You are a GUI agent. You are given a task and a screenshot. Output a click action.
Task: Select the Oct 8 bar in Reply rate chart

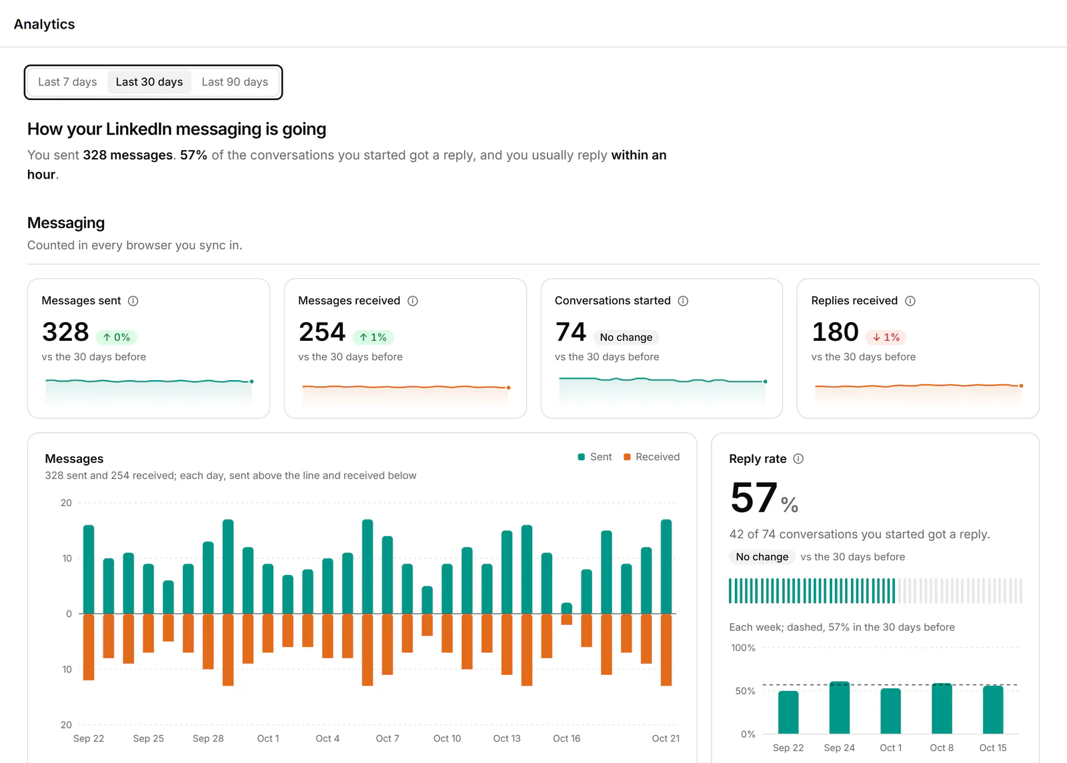coord(942,708)
